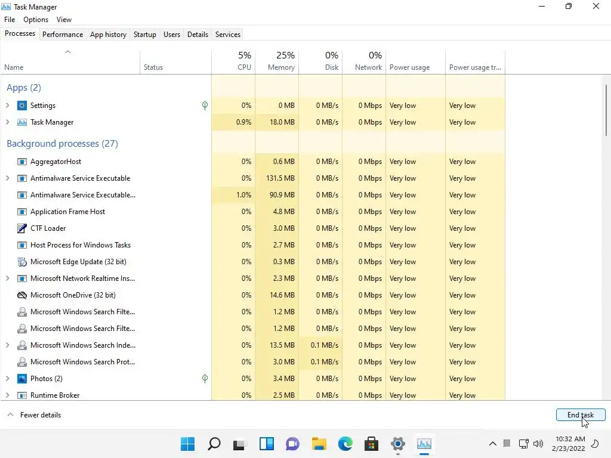Click the Microsoft Windows Search Protocol icon

(22, 362)
